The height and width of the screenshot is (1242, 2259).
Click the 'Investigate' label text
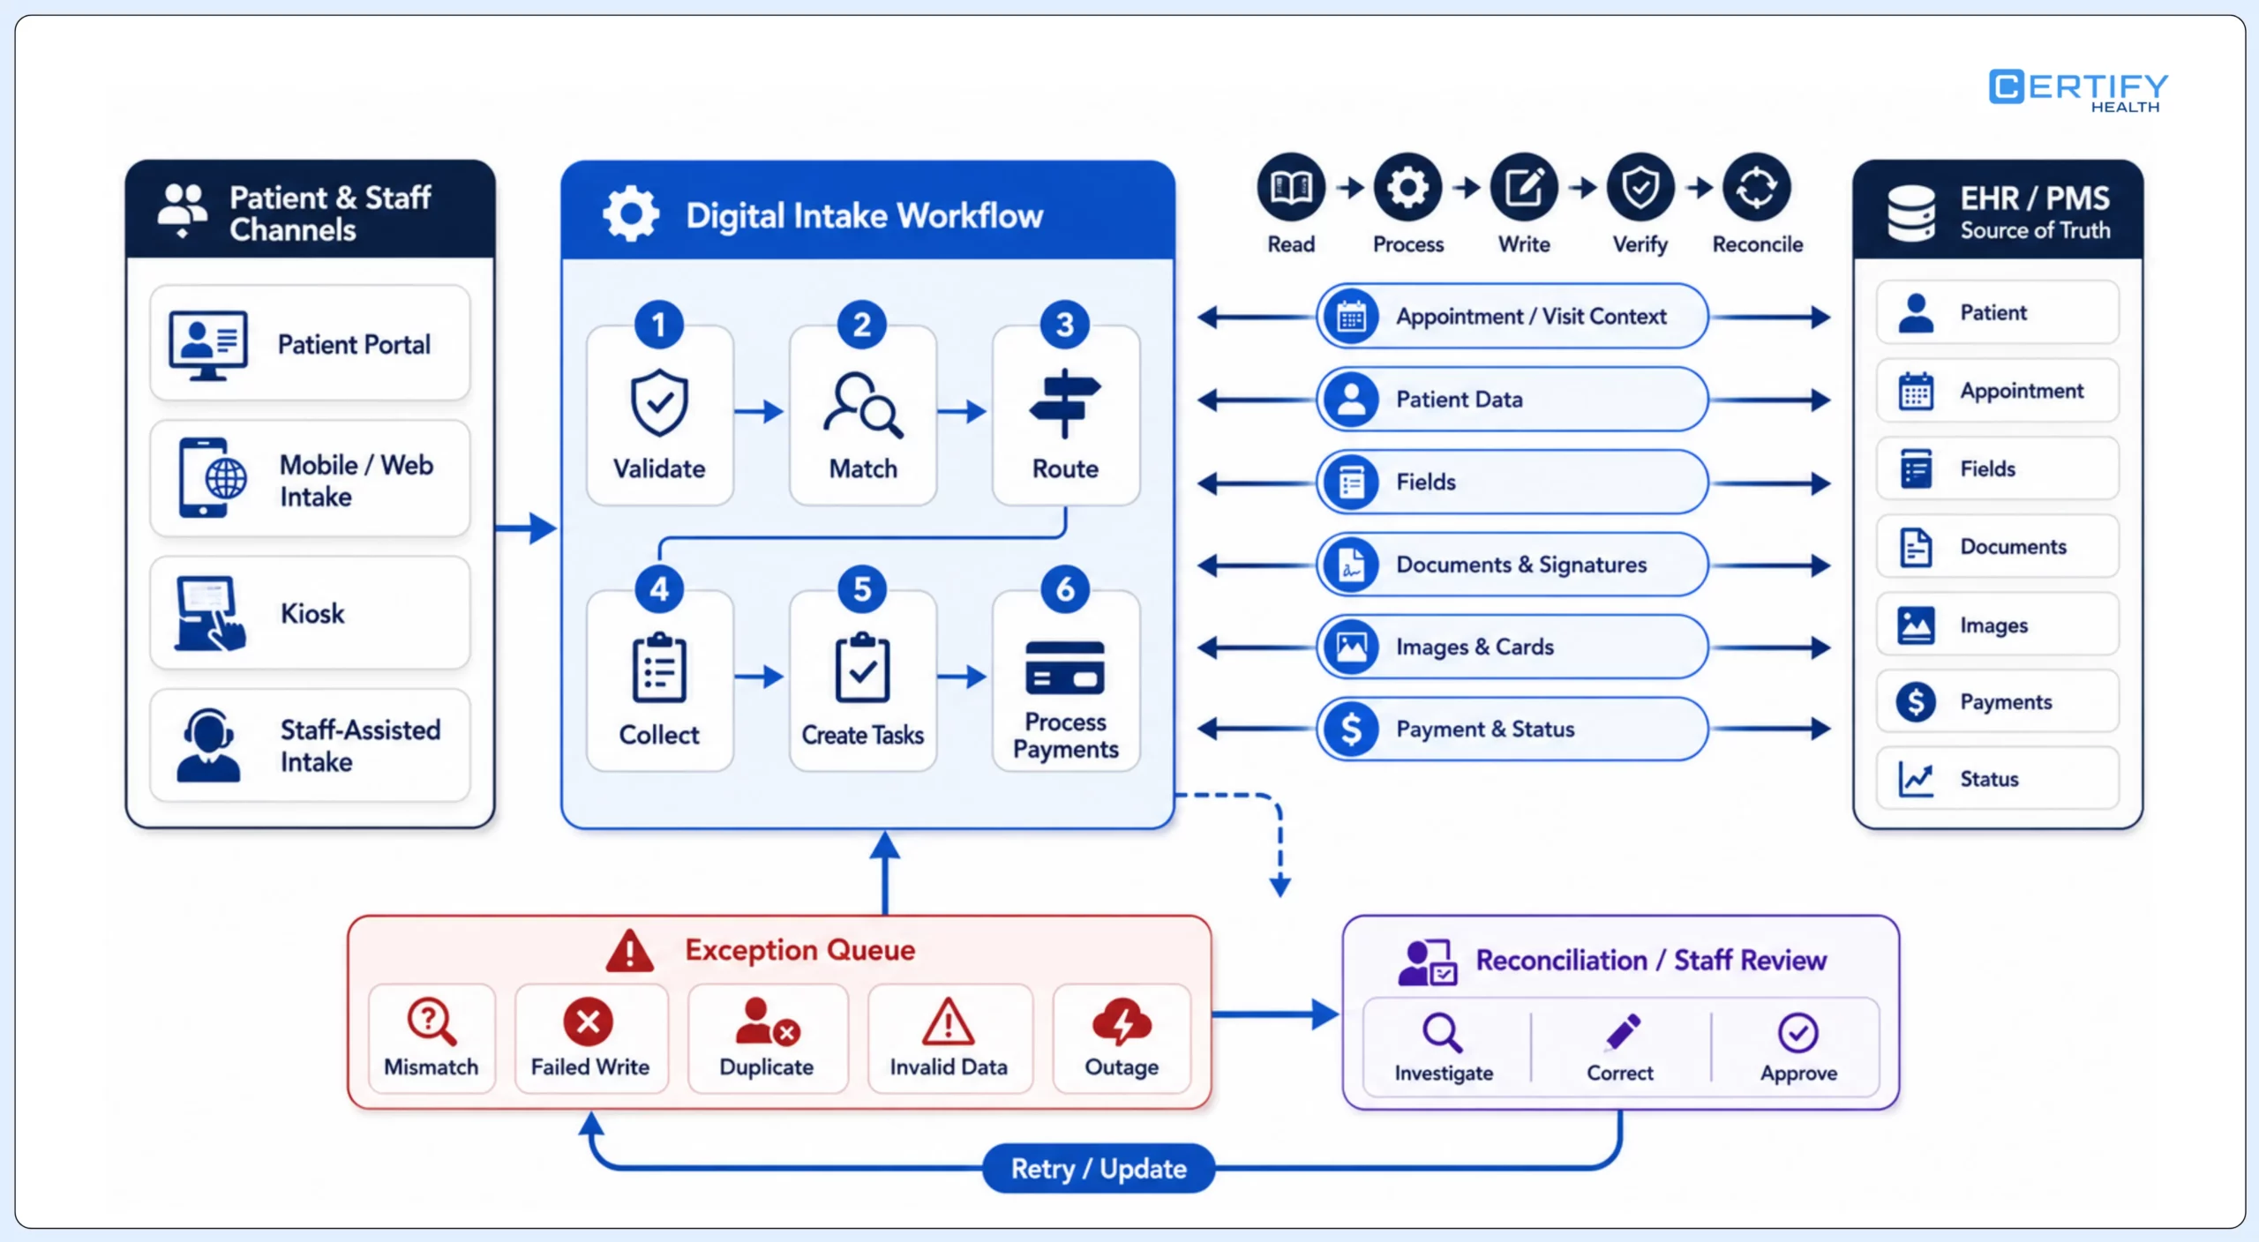(1444, 1074)
